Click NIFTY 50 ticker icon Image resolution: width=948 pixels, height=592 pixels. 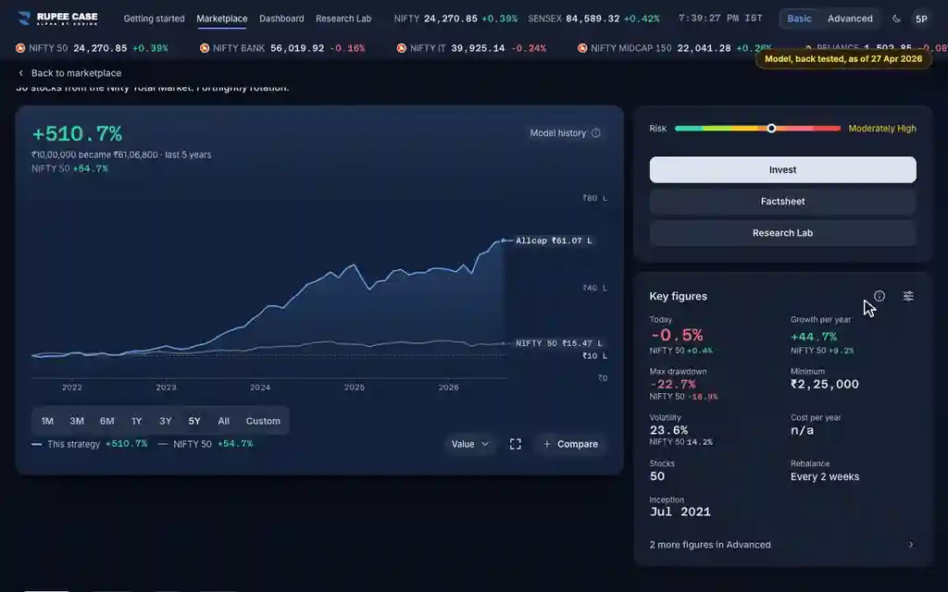pyautogui.click(x=20, y=48)
